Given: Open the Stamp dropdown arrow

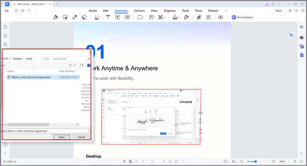Looking at the screenshot, I should point(179,17).
